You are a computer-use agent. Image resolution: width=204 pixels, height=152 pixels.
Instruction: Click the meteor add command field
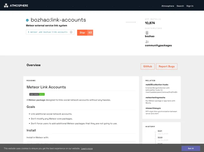pos(50,32)
